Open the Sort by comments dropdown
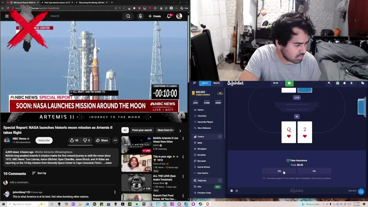This screenshot has width=368, height=207. 39,173
